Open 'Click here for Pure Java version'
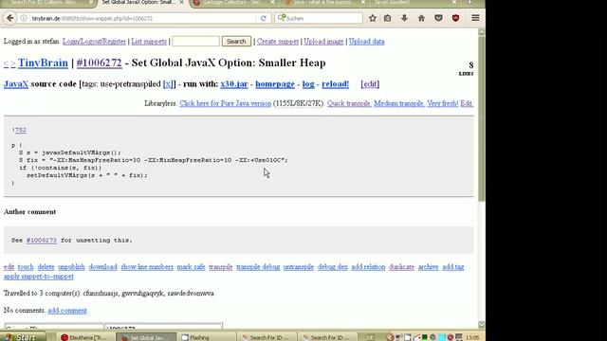Viewport: 607px width, 341px height. (226, 103)
